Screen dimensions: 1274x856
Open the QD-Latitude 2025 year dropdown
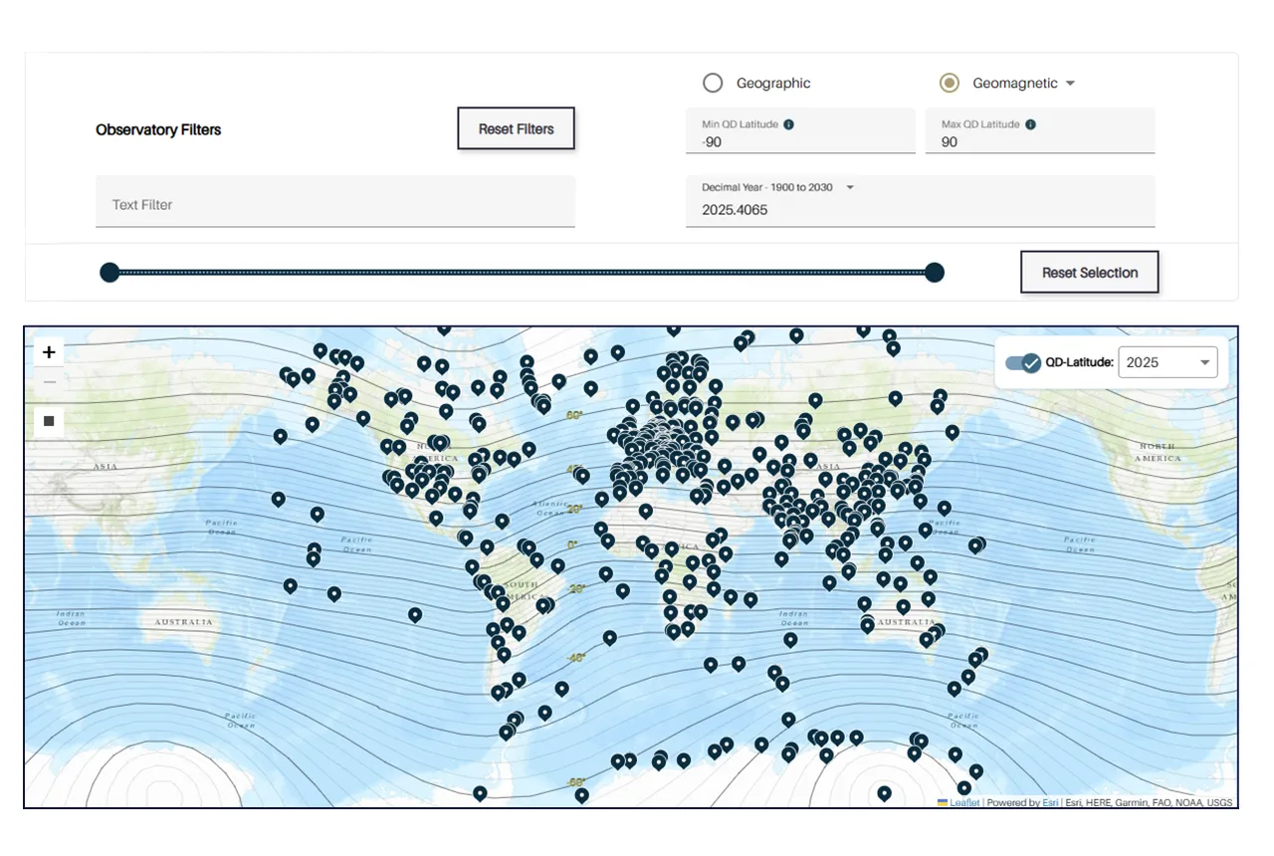(1168, 362)
